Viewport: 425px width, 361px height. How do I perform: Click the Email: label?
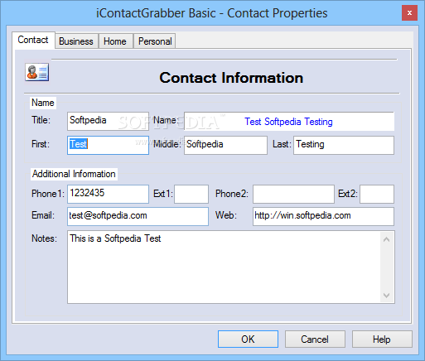click(43, 215)
